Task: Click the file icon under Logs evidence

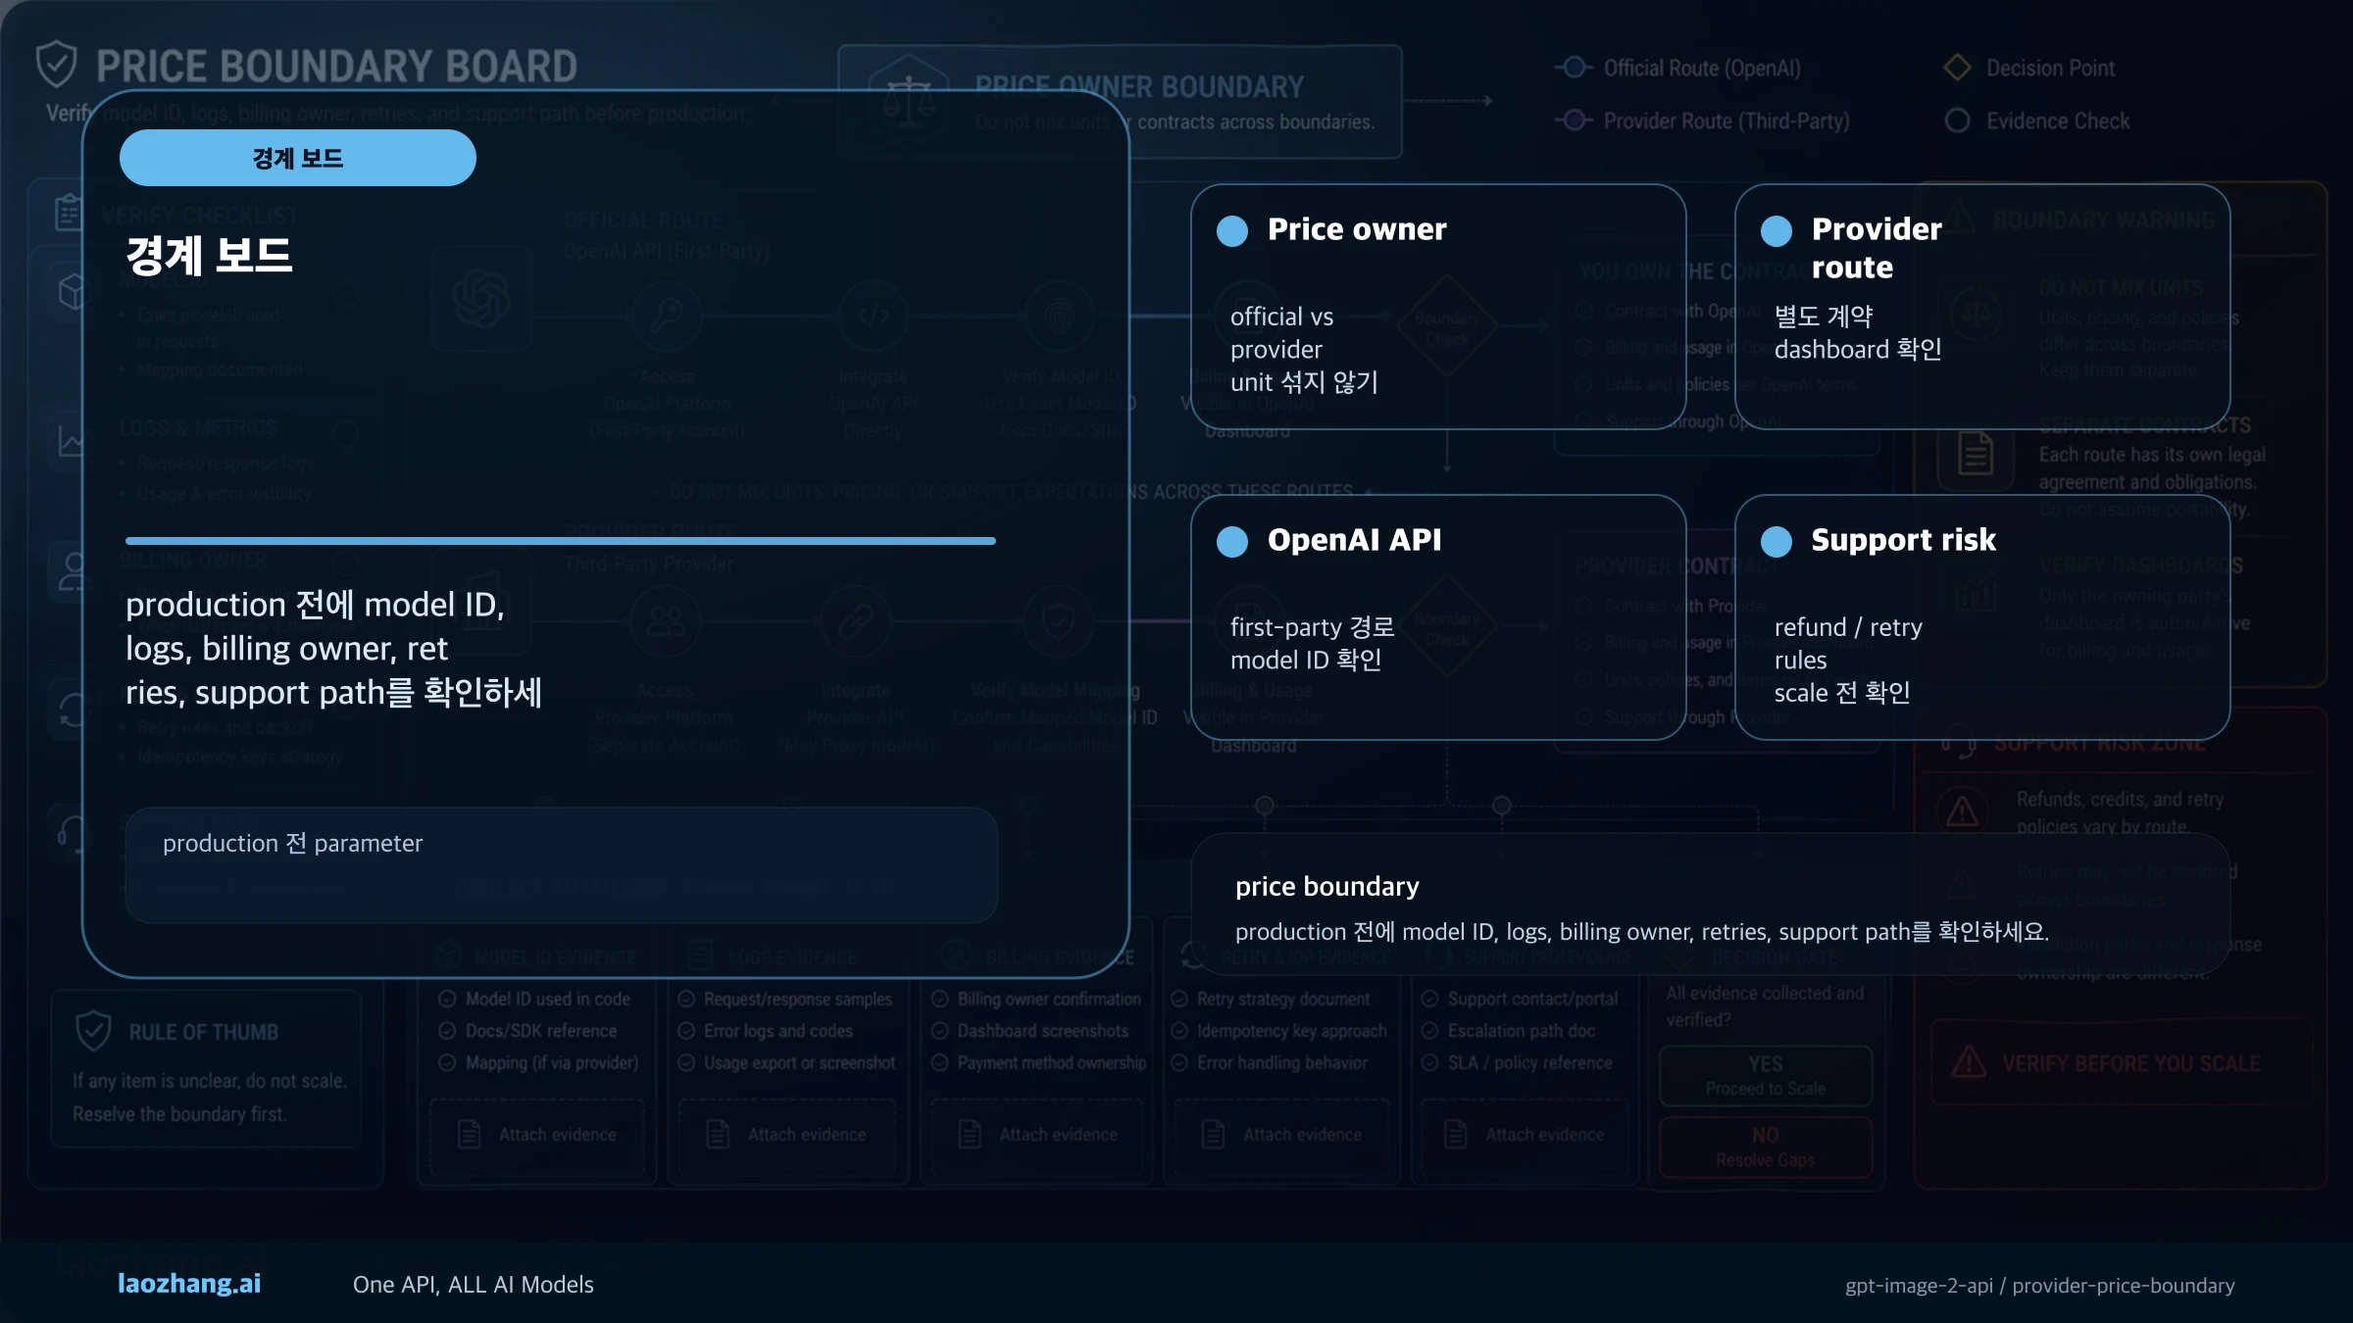Action: coord(718,1134)
